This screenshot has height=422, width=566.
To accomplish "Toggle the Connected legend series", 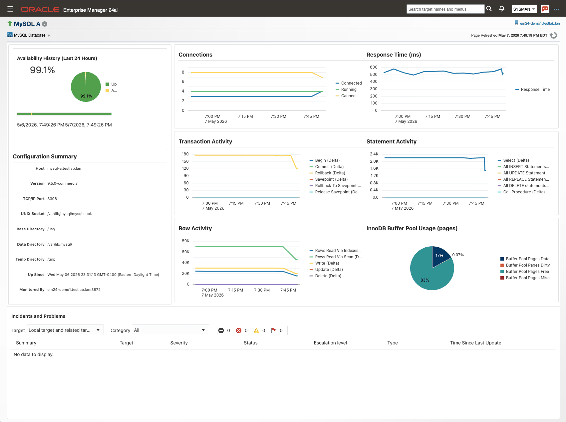I will (349, 83).
